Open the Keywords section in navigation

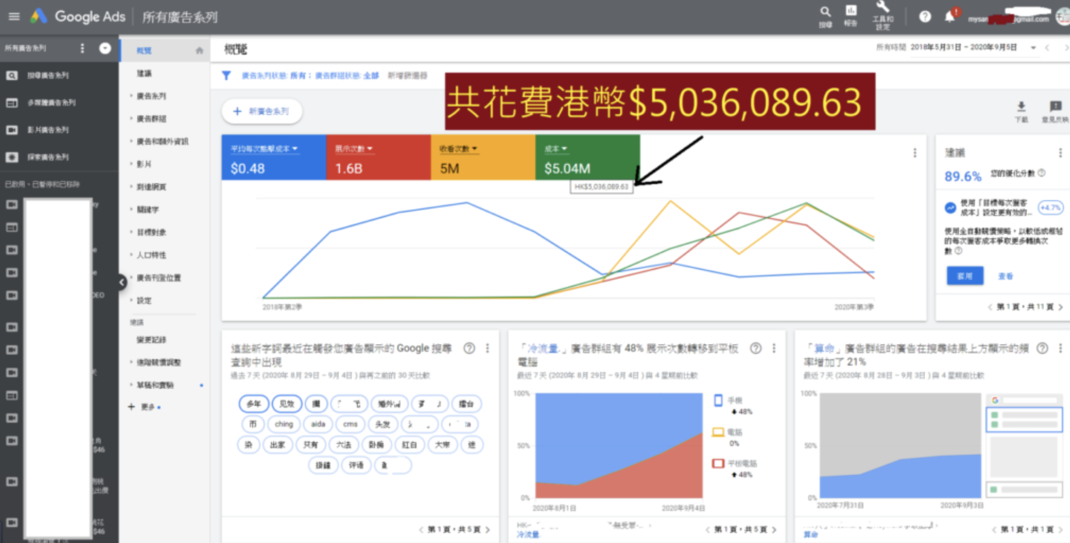point(148,209)
